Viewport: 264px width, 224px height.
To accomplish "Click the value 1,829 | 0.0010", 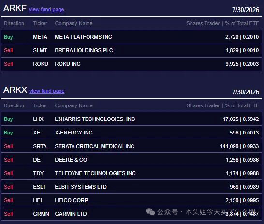I will point(242,50).
